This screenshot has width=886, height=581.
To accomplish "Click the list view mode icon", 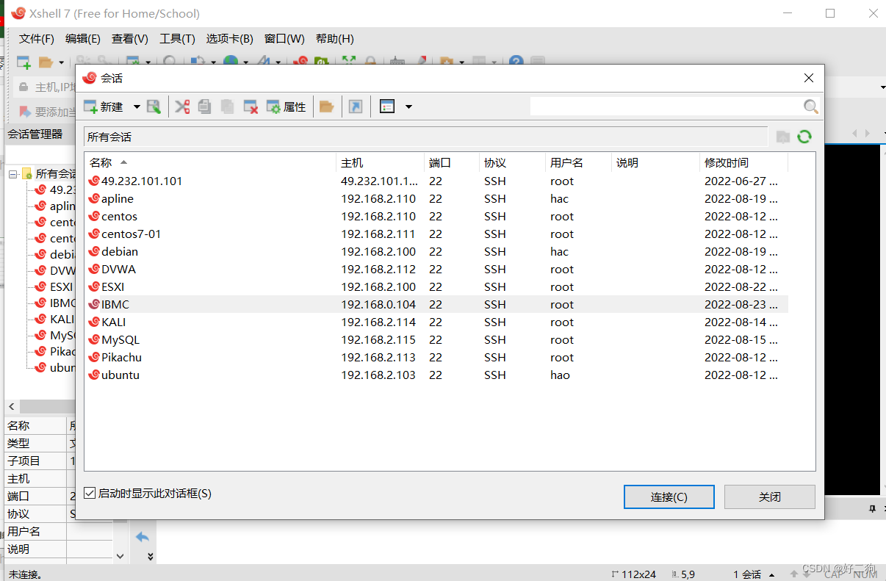I will [x=387, y=107].
